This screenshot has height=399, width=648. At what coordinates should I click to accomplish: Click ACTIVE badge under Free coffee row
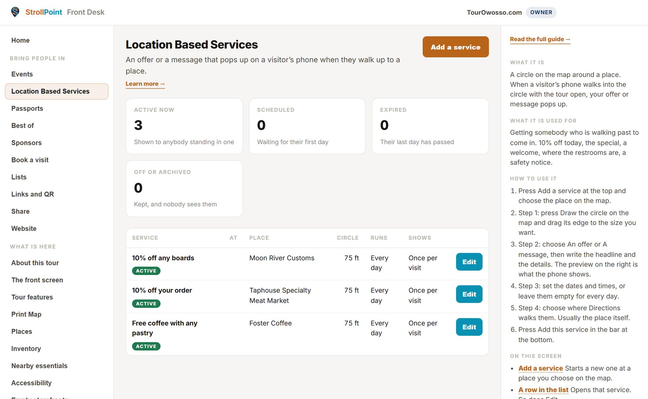[x=146, y=347]
